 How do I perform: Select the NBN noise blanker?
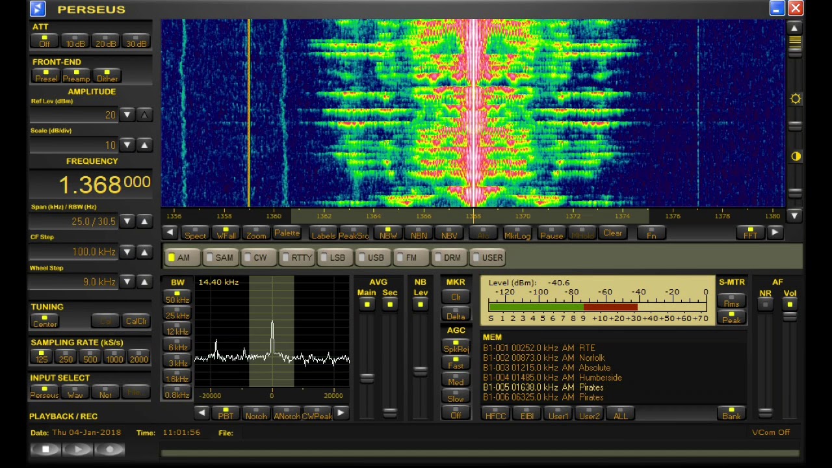click(419, 233)
